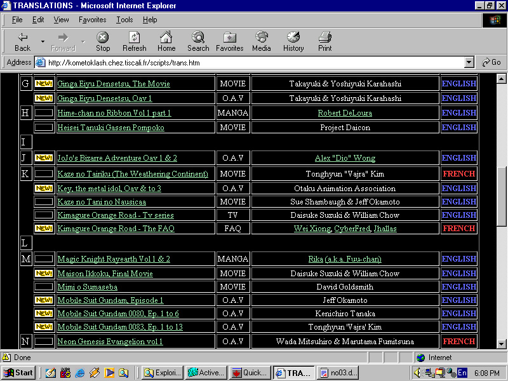The height and width of the screenshot is (381, 508).
Task: Refresh the current page
Action: point(135,42)
